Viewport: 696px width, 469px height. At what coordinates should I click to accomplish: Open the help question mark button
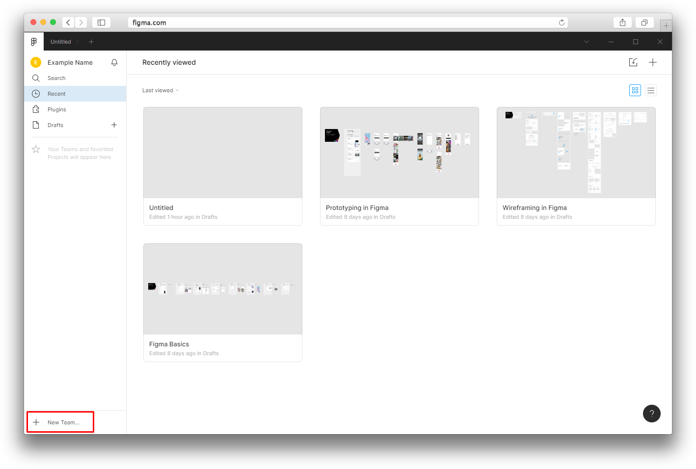coord(652,414)
